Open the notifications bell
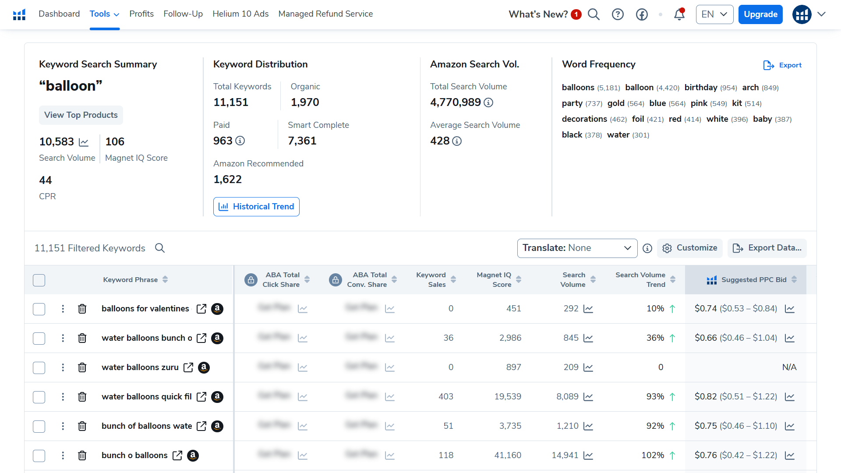The height and width of the screenshot is (473, 841). pyautogui.click(x=679, y=14)
